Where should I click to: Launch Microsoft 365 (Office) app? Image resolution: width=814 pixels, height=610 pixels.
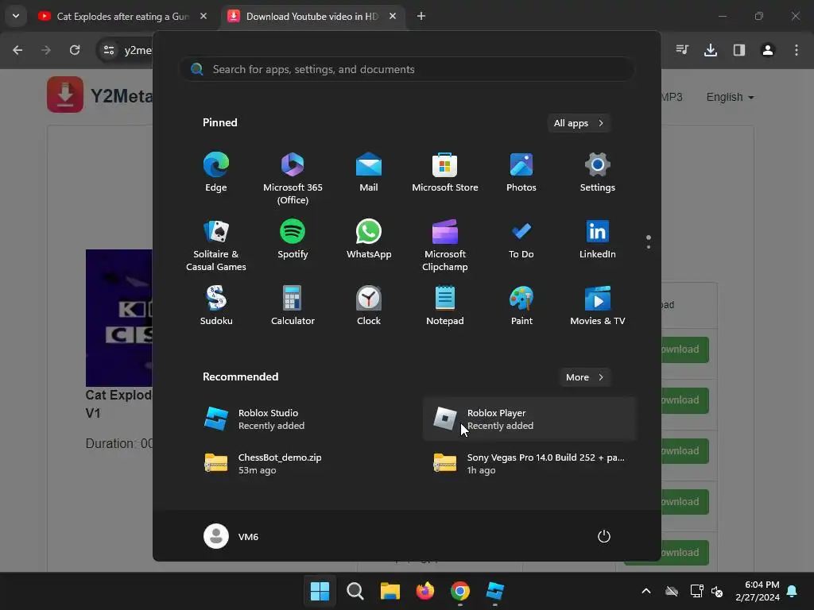(293, 179)
